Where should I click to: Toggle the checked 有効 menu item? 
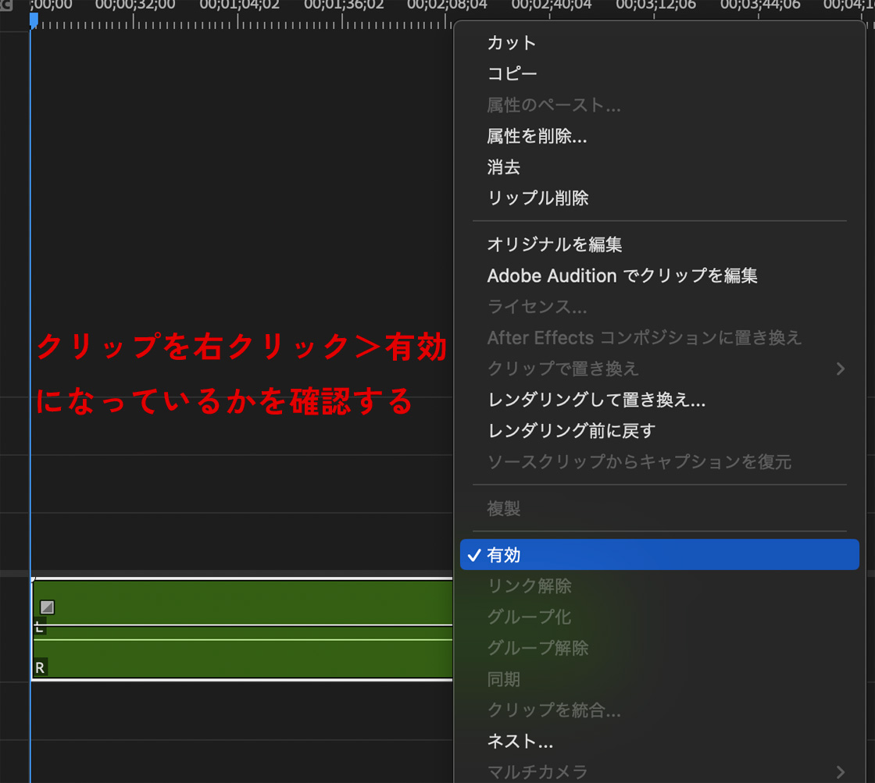[x=659, y=554]
